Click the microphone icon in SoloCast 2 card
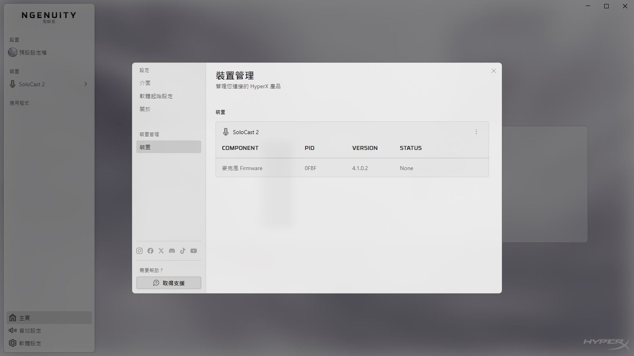The height and width of the screenshot is (356, 634). pos(226,132)
